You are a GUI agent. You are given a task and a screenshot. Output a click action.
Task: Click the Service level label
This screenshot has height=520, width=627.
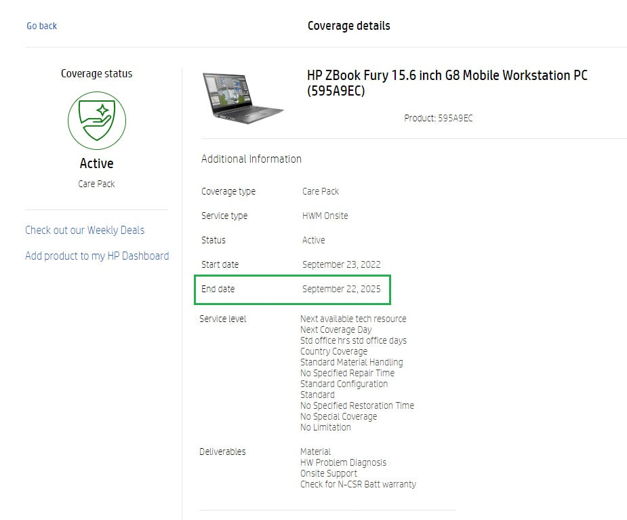coord(222,319)
